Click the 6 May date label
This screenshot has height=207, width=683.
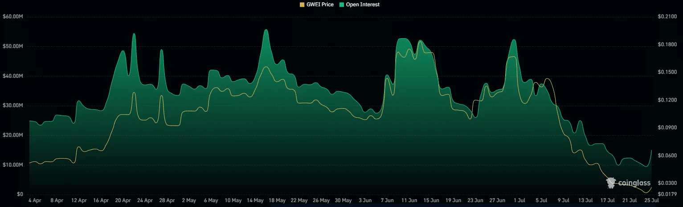point(211,201)
